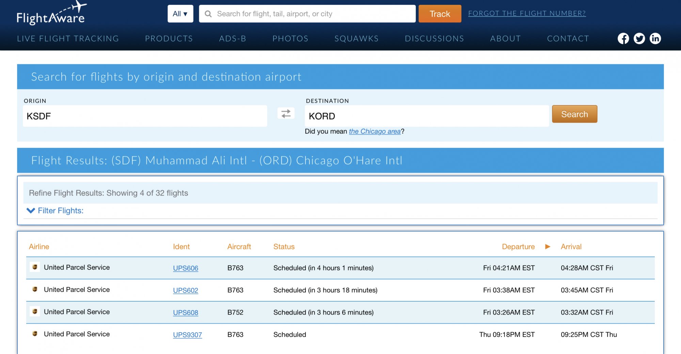Image resolution: width=681 pixels, height=354 pixels.
Task: Open the Products menu
Action: 169,38
